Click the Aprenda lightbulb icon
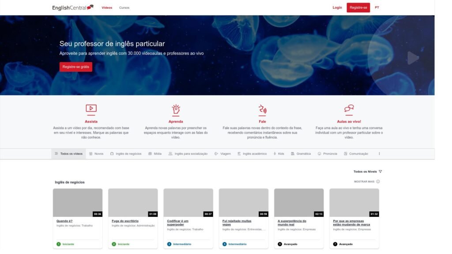 point(176,109)
